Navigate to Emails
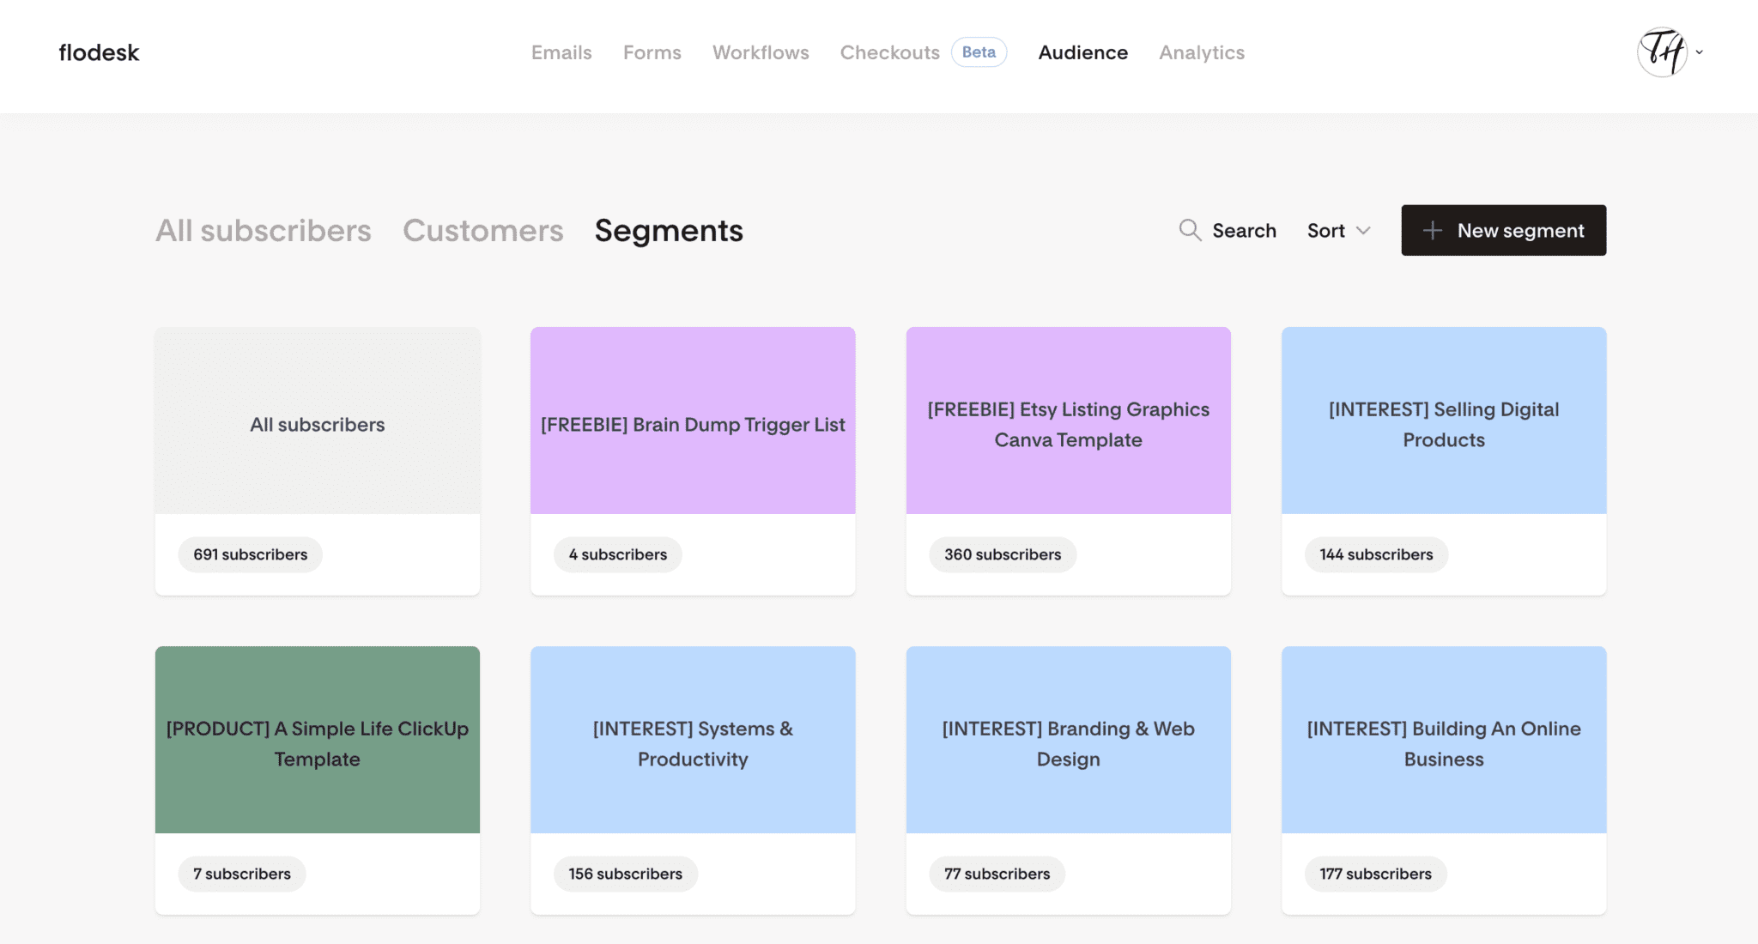Image resolution: width=1758 pixels, height=944 pixels. (x=561, y=52)
